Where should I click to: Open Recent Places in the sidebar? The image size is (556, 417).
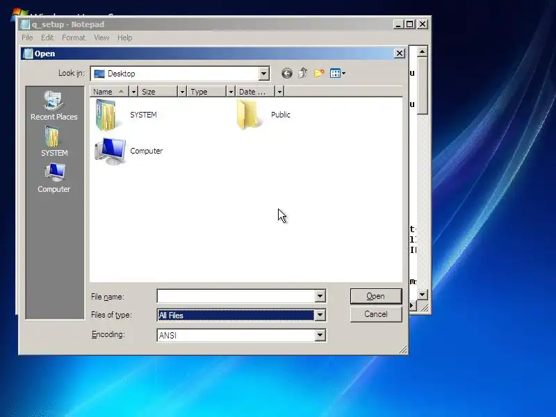point(54,106)
